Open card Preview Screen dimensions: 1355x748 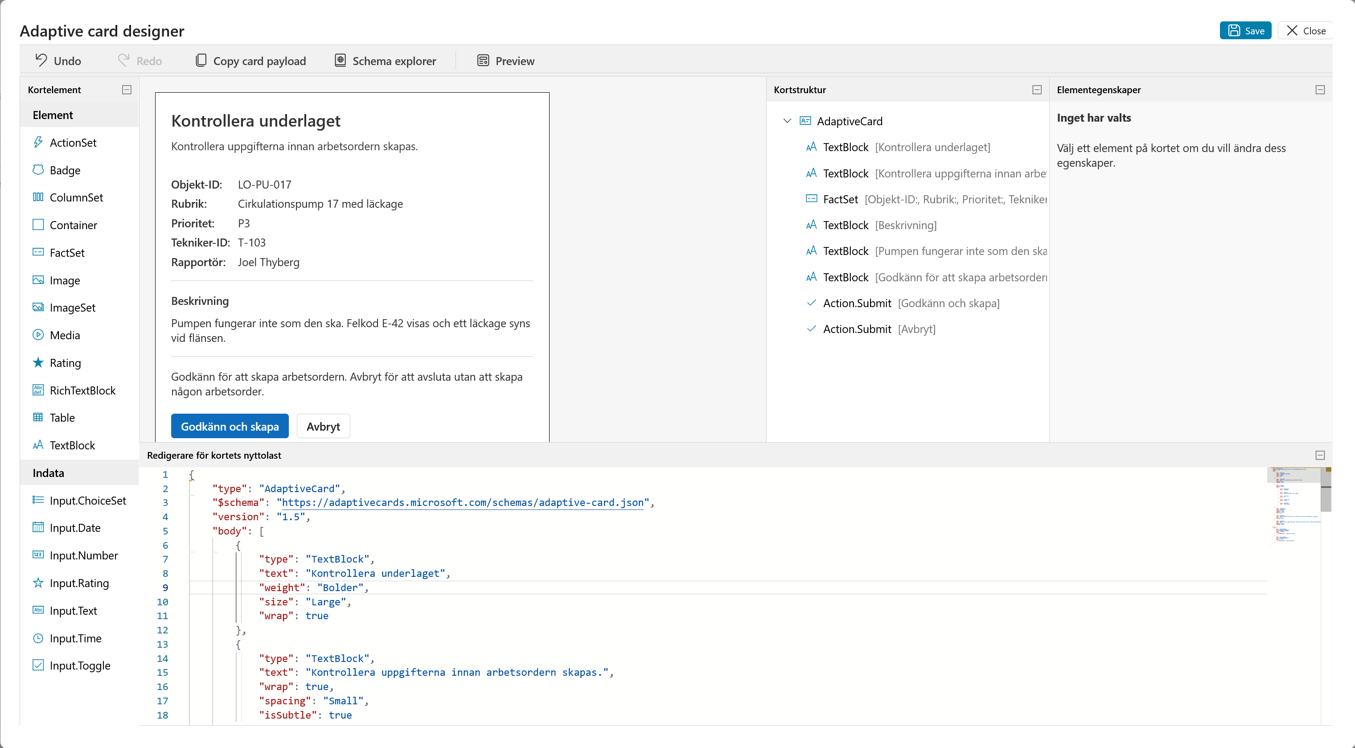point(506,61)
